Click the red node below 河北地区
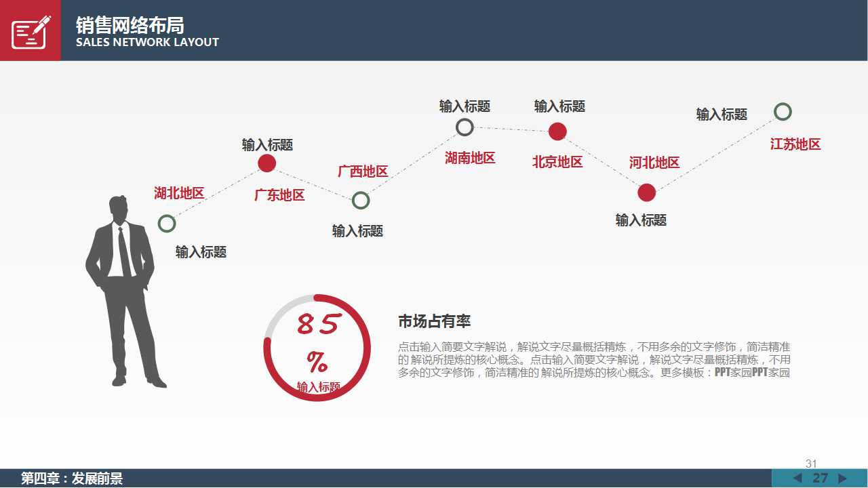This screenshot has width=868, height=488. (x=647, y=192)
